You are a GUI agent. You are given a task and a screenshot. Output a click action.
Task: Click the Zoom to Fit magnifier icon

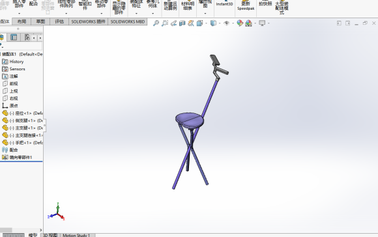pos(156,23)
